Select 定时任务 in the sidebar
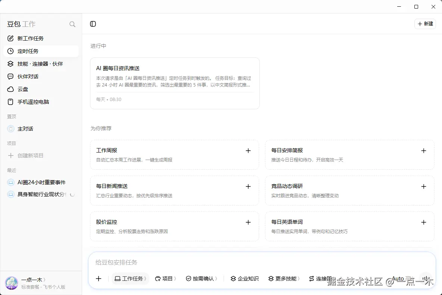Image resolution: width=442 pixels, height=295 pixels. click(41, 51)
